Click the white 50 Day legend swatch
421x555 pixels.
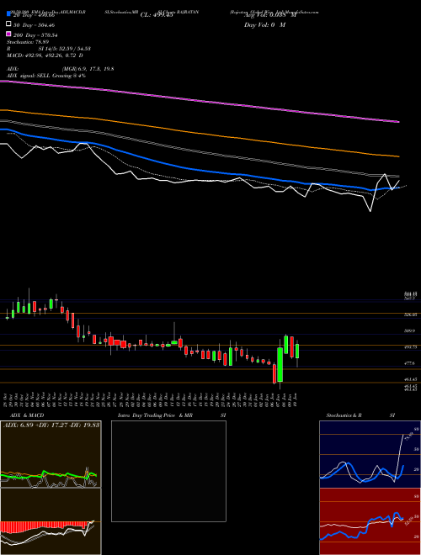pyautogui.click(x=8, y=24)
